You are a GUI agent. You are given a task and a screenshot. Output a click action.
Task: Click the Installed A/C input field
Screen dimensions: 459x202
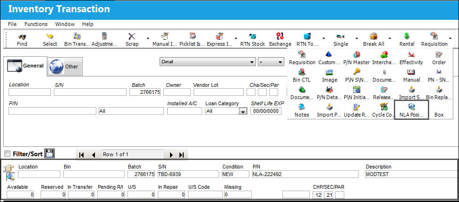pyautogui.click(x=185, y=111)
